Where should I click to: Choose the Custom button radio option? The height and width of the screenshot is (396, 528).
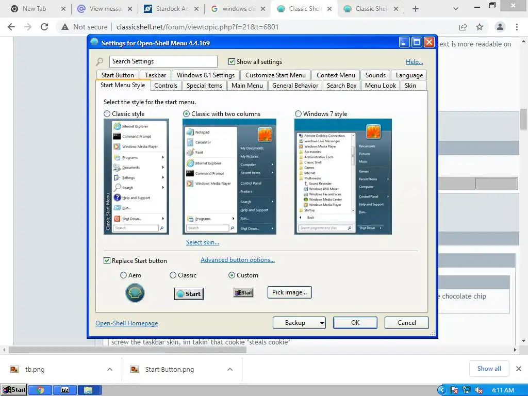pyautogui.click(x=232, y=275)
